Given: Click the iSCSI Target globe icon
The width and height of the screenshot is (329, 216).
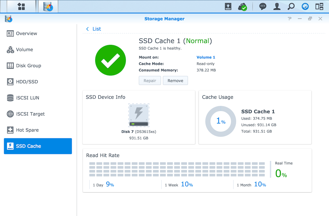Looking at the screenshot, I should coord(10,114).
